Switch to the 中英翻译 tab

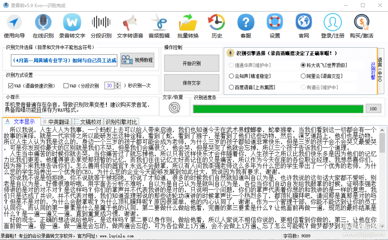[56, 122]
